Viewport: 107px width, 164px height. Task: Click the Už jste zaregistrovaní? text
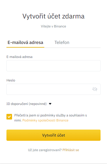tap(45, 150)
